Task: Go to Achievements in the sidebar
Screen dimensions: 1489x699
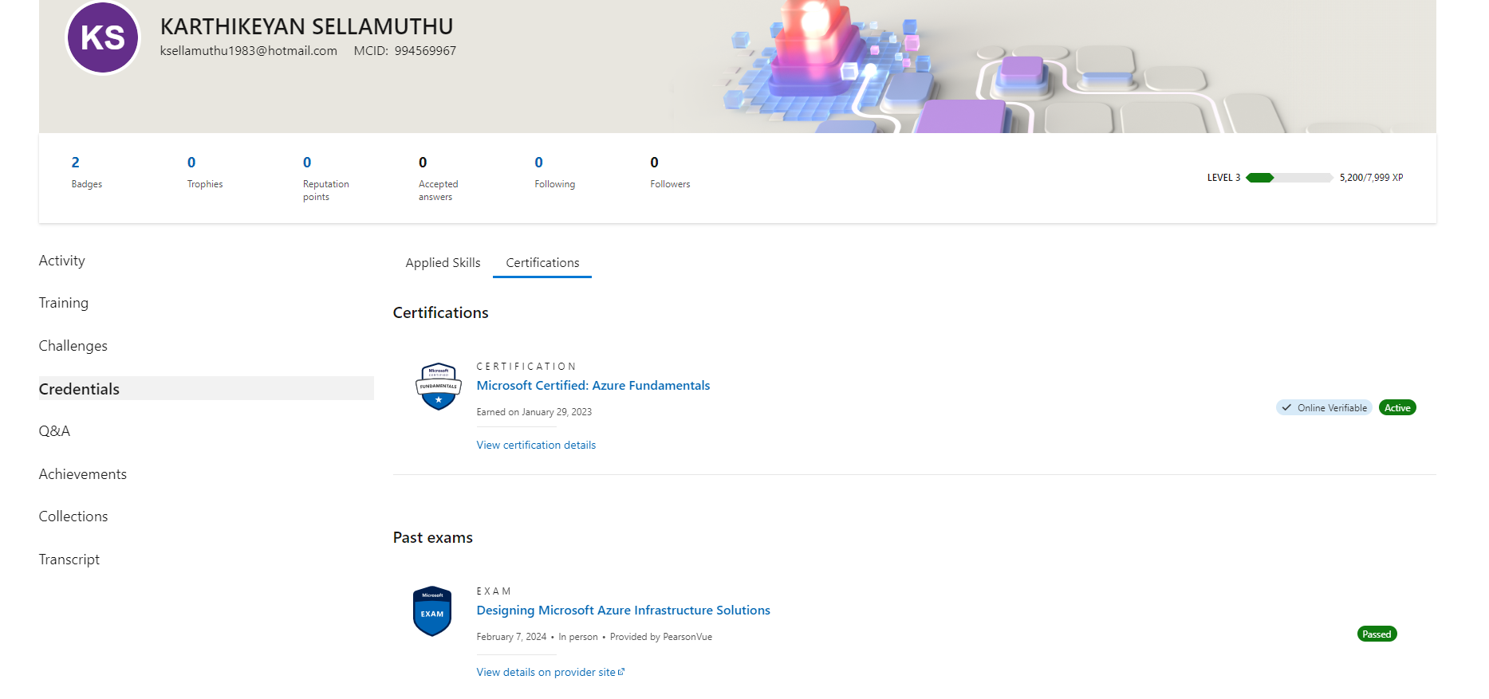Action: 83,474
